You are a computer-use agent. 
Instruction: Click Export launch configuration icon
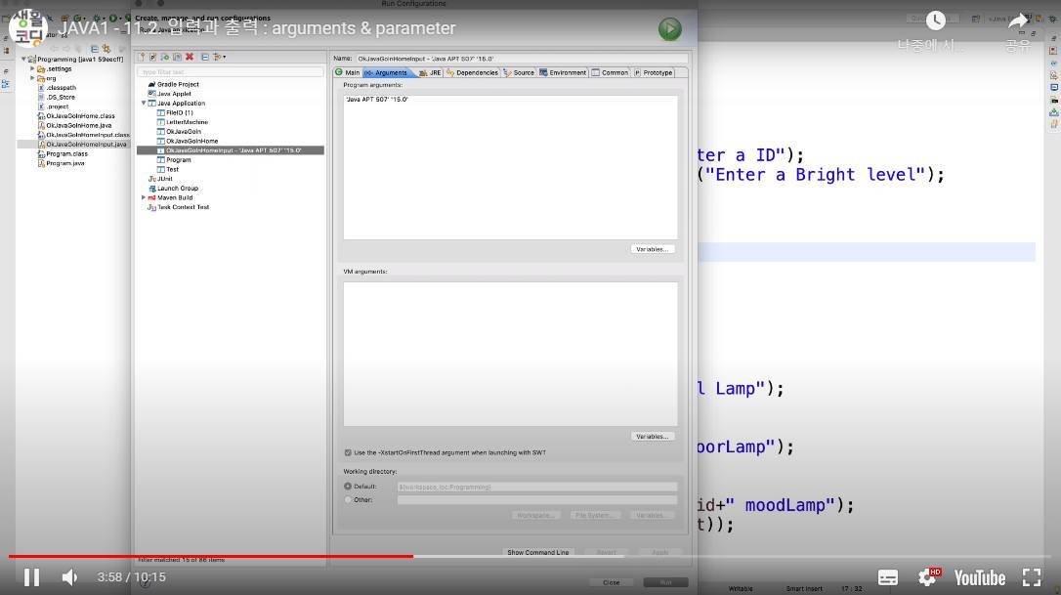(165, 57)
